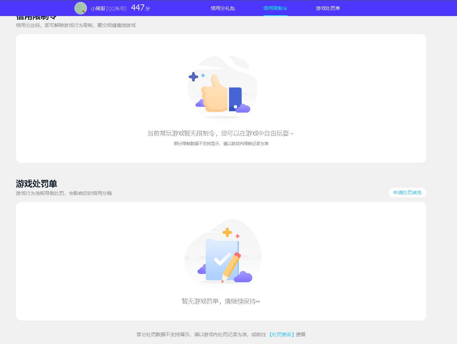457x344 pixels.
Task: Open the 游戏处罚单 tab in the navbar
Action: click(327, 8)
